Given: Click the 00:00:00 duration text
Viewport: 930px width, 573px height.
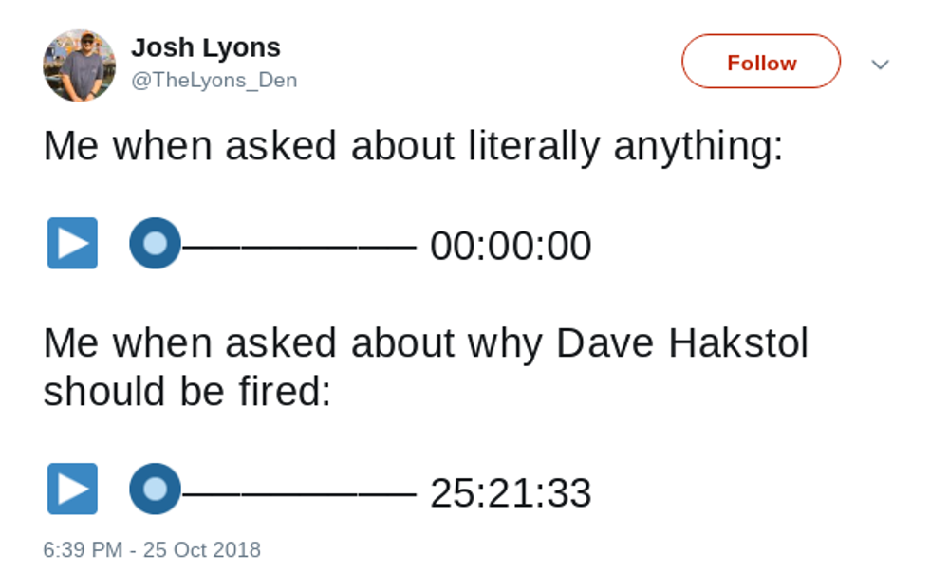Looking at the screenshot, I should 511,247.
